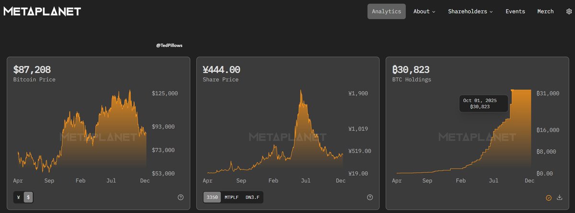Screen dimensions: 575x213
Task: Click the ¥1,900 axis label
Action: pos(358,93)
